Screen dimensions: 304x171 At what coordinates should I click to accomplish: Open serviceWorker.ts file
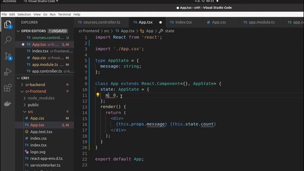coord(45,165)
